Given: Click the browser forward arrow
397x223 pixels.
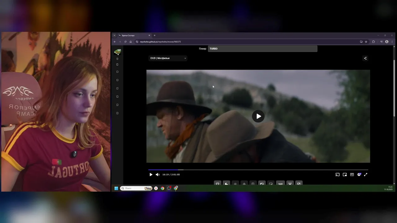Looking at the screenshot, I should 120,42.
